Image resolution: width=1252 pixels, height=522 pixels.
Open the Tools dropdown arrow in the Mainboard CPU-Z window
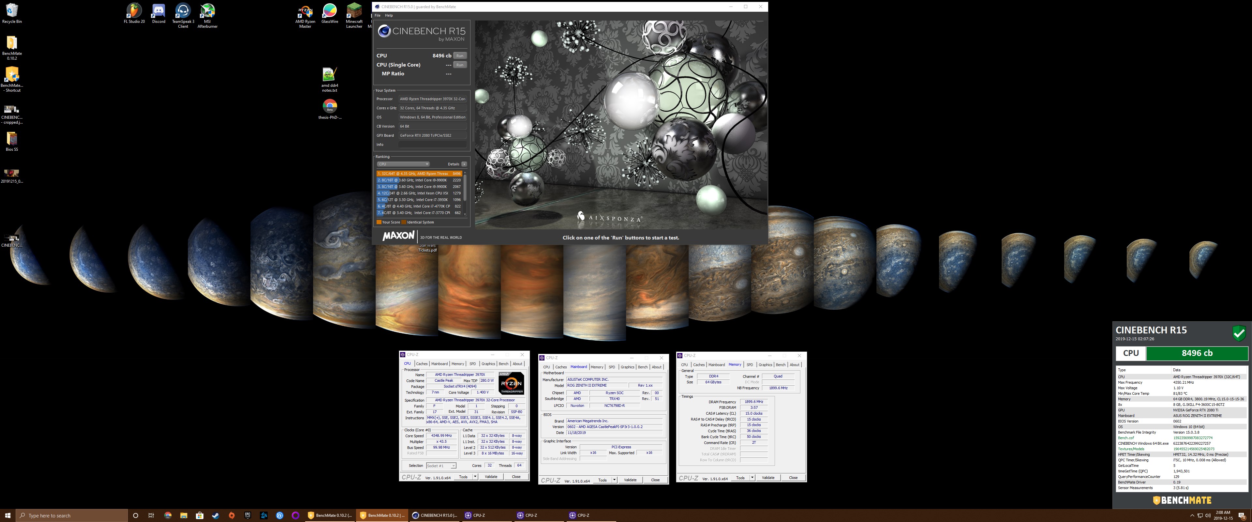[x=614, y=480]
